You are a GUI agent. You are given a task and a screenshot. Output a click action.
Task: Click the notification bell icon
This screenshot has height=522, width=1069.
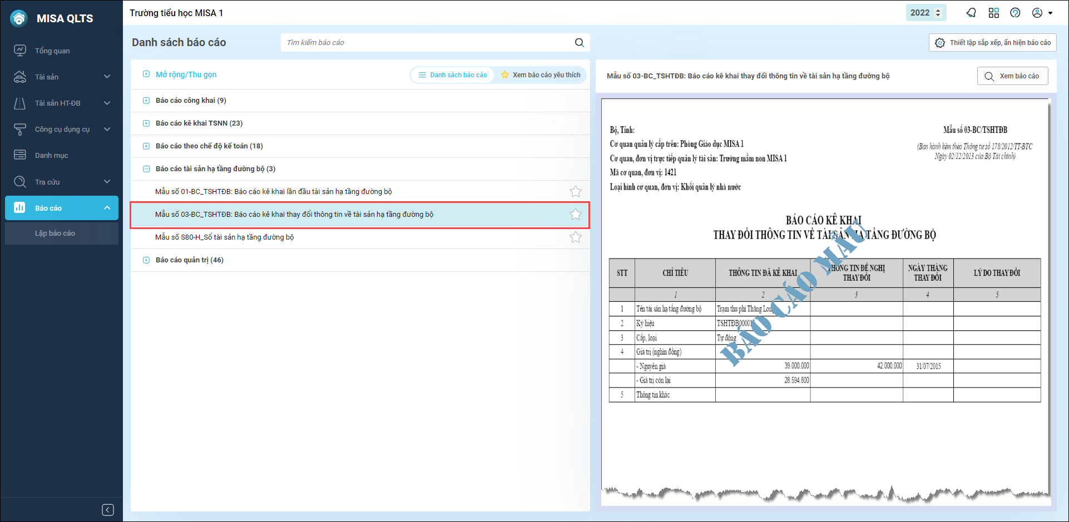(971, 13)
